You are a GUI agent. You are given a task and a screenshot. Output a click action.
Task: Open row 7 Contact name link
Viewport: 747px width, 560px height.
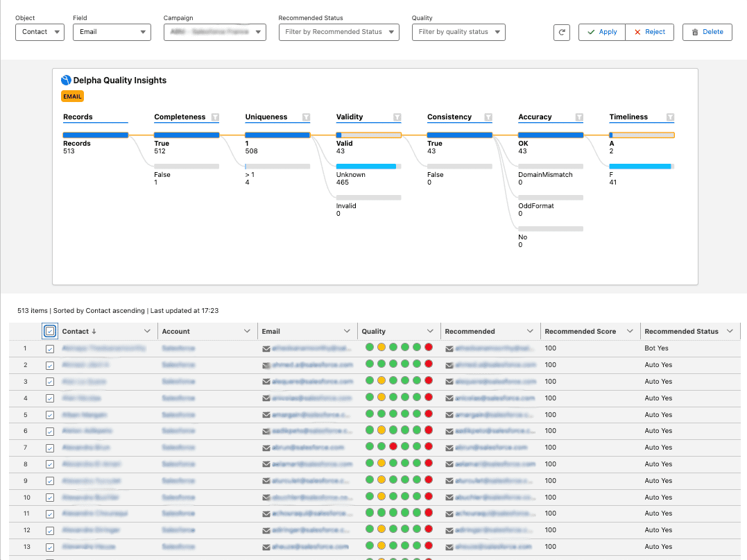click(x=86, y=448)
